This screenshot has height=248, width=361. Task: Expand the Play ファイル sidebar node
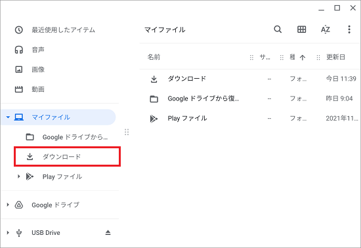pos(18,176)
